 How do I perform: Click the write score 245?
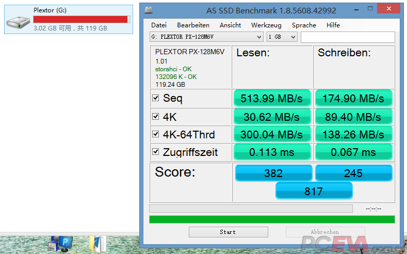coord(353,173)
